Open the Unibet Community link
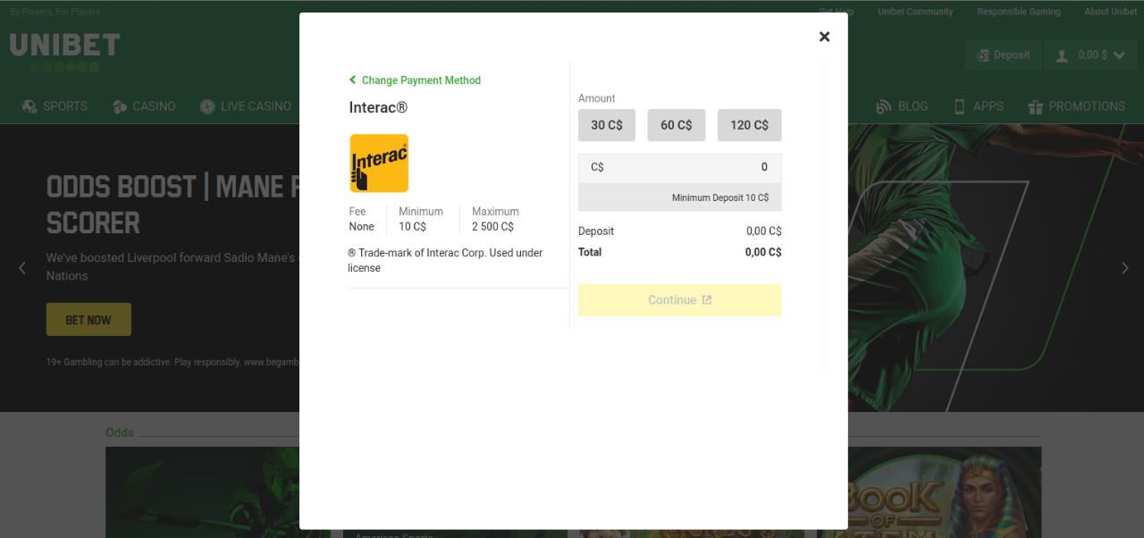The width and height of the screenshot is (1144, 538). [915, 12]
